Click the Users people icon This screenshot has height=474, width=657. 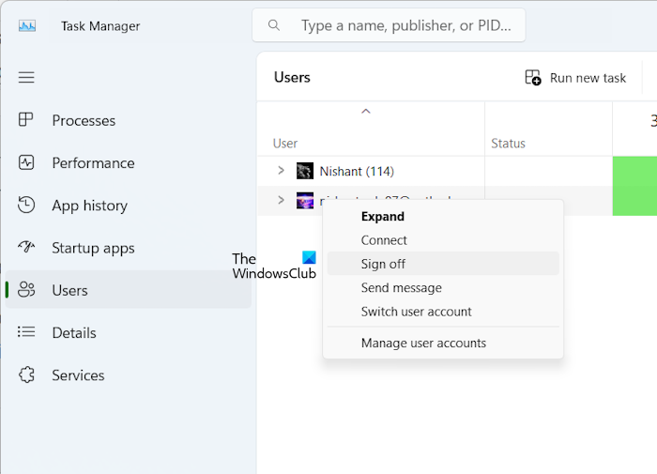[26, 290]
